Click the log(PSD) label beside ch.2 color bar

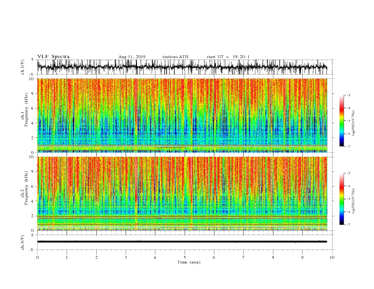pos(353,201)
